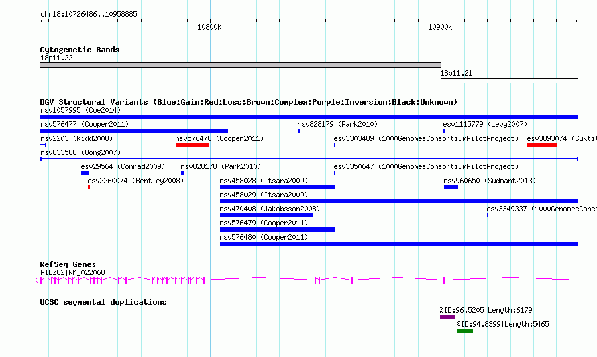Click the RefSeq Genes track title
Viewport: 597px width, 357px height.
tap(68, 264)
